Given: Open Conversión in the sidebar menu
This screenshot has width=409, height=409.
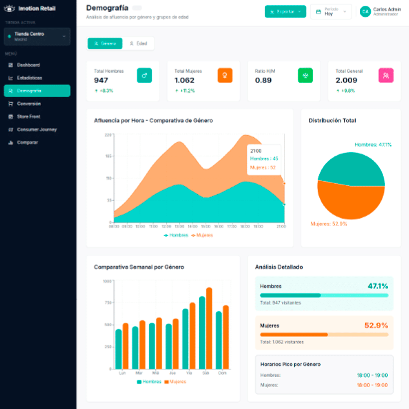Looking at the screenshot, I should tap(29, 104).
